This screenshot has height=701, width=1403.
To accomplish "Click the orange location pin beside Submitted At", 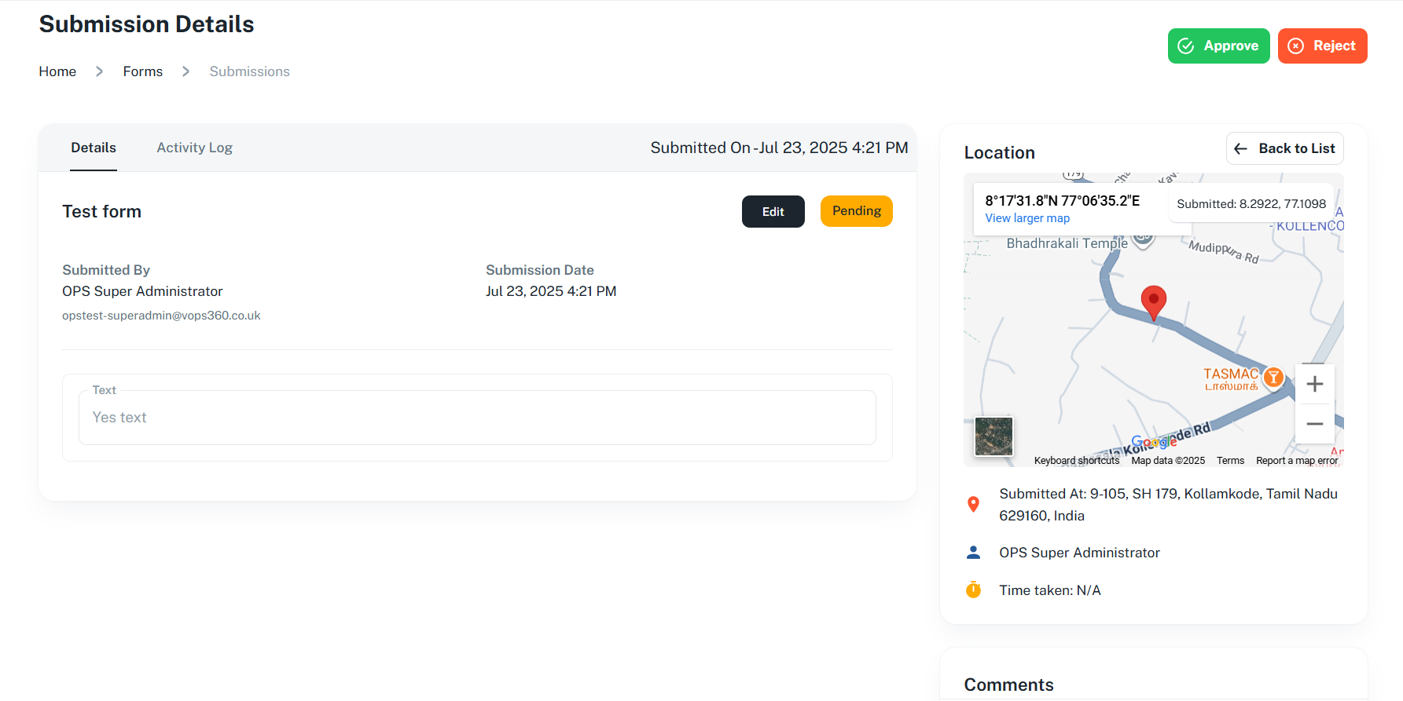I will coord(973,505).
